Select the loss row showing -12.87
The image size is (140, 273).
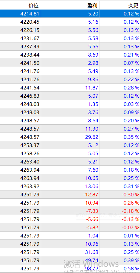click(70, 194)
